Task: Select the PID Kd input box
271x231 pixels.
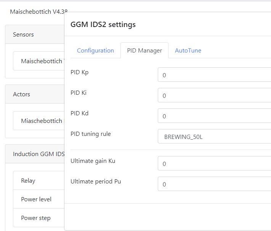Action: point(214,116)
